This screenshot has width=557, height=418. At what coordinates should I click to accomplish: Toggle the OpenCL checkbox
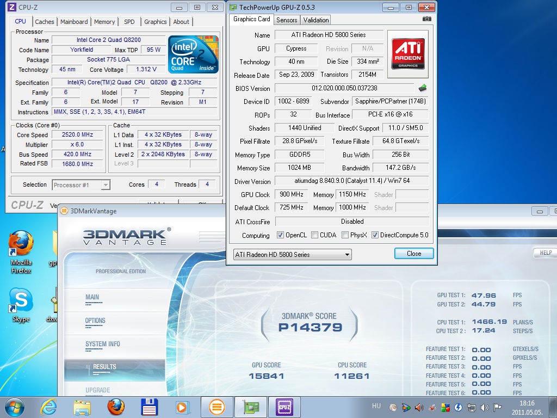tap(280, 235)
